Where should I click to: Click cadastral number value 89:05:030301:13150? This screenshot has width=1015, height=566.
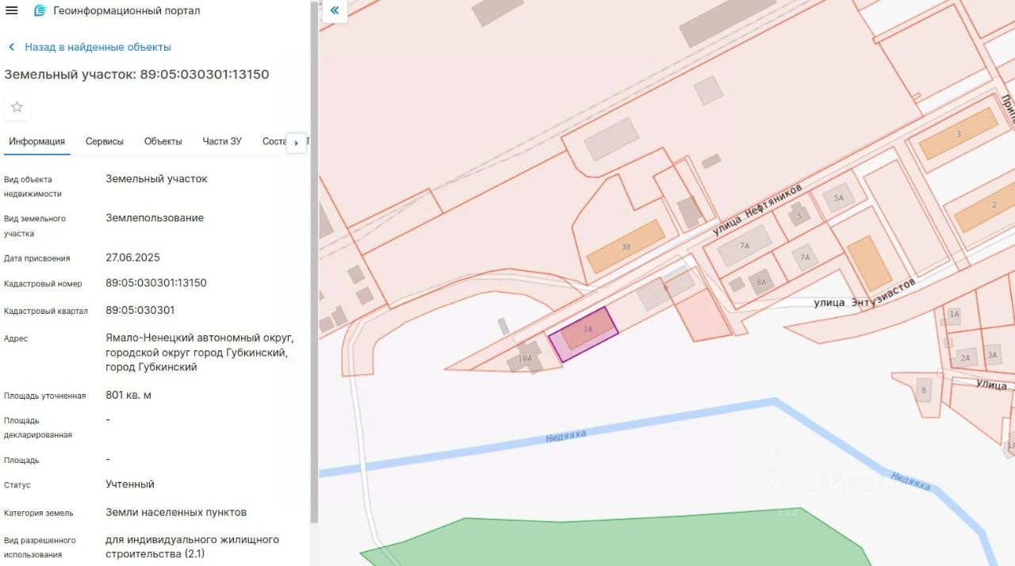coord(156,283)
